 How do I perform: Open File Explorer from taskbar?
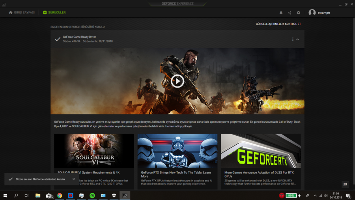38,196
